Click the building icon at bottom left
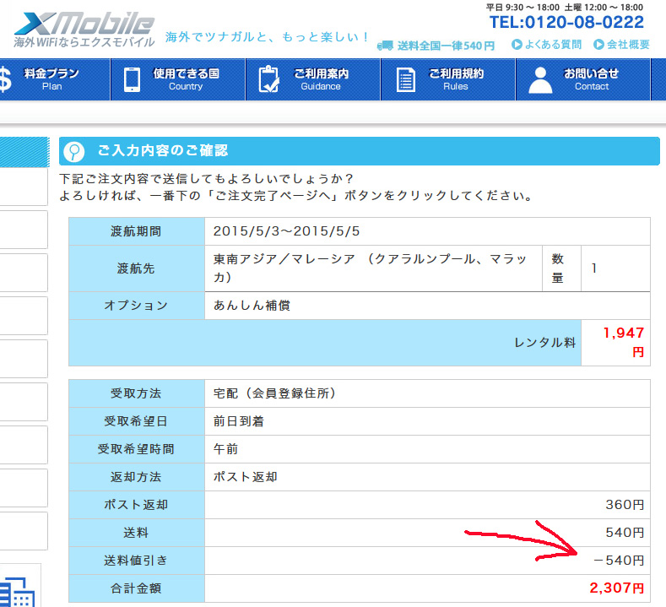The image size is (666, 607). (x=17, y=591)
